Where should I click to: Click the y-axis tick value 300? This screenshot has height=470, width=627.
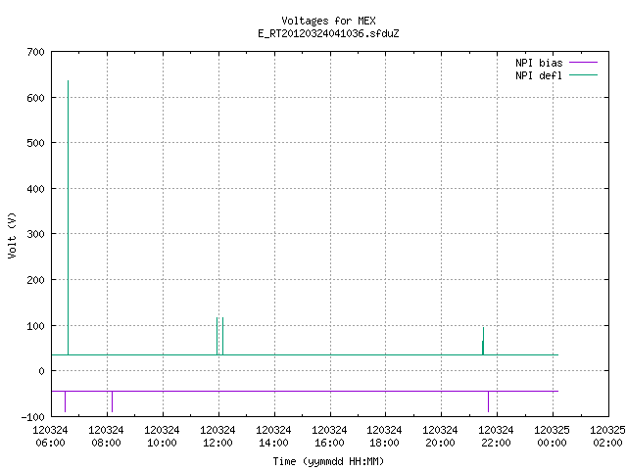pyautogui.click(x=35, y=234)
